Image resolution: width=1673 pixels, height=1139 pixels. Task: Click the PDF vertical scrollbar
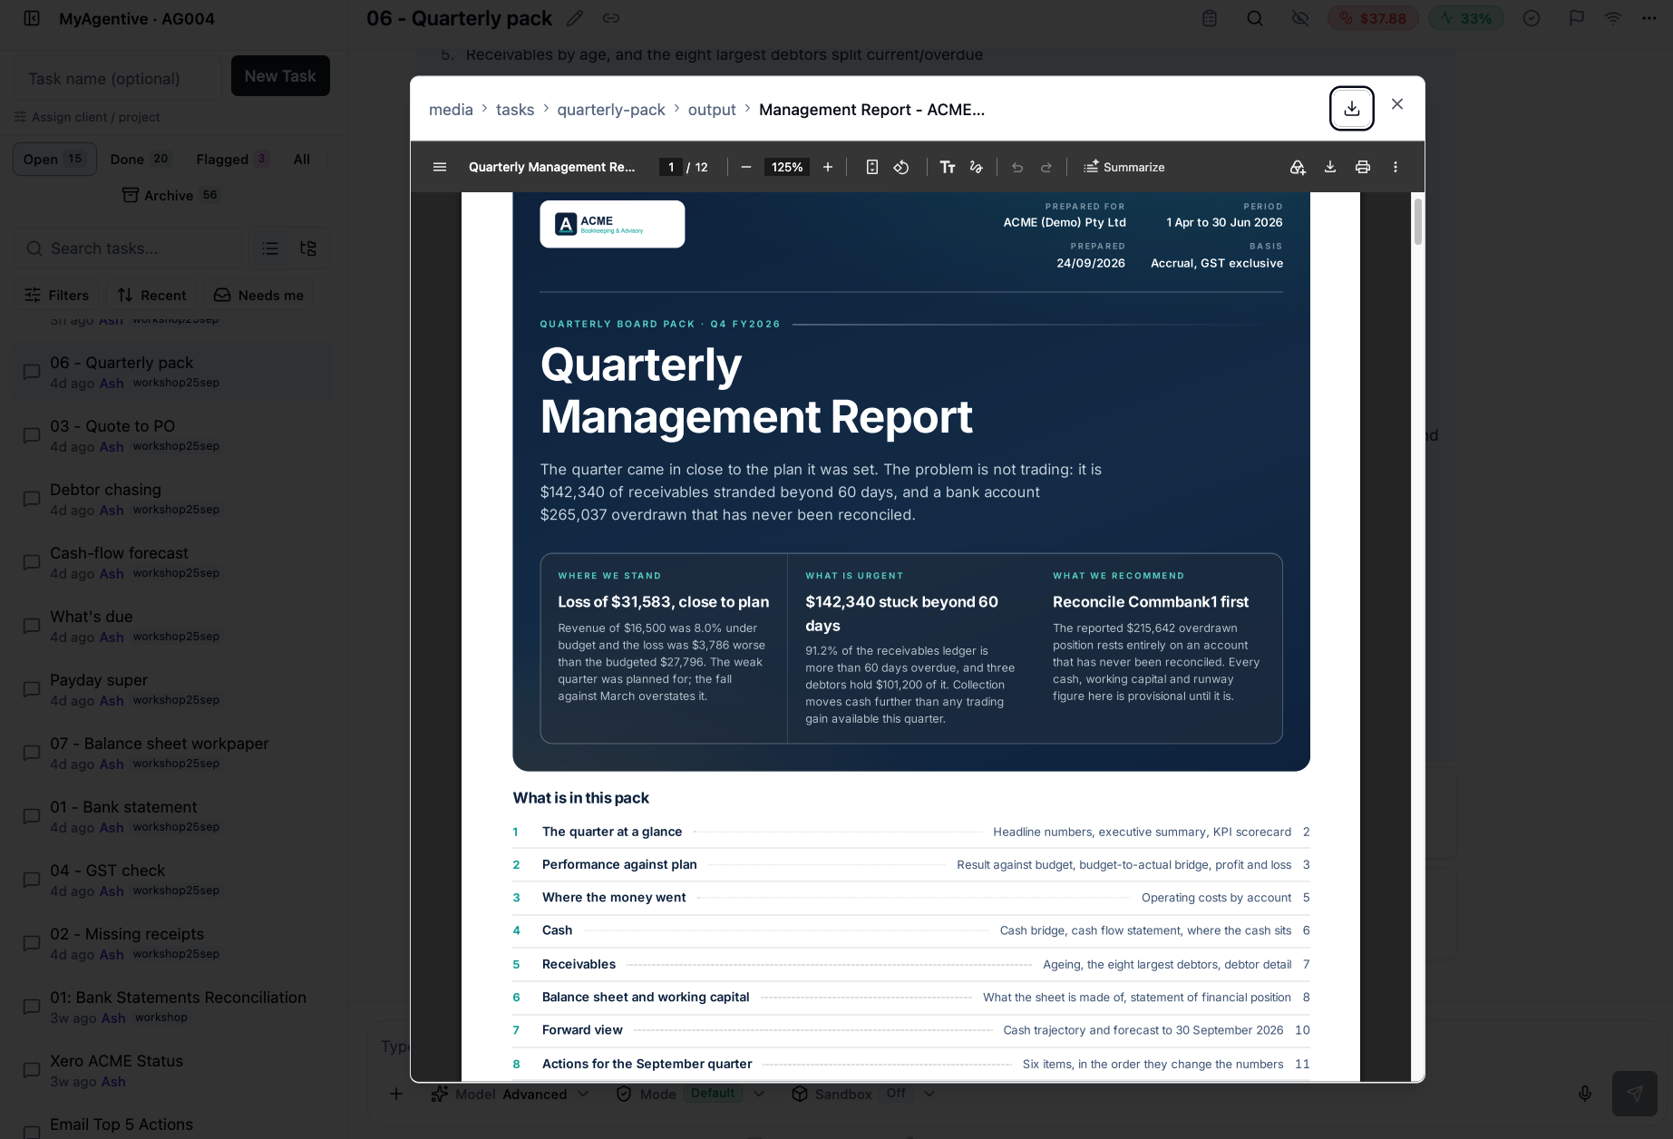pos(1417,222)
